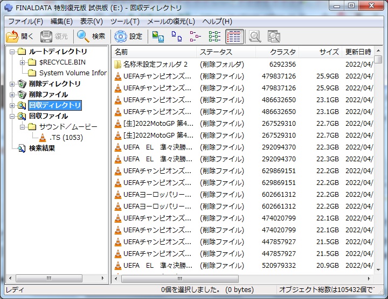Switch to small icons view
This screenshot has width=388, height=299.
point(176,37)
